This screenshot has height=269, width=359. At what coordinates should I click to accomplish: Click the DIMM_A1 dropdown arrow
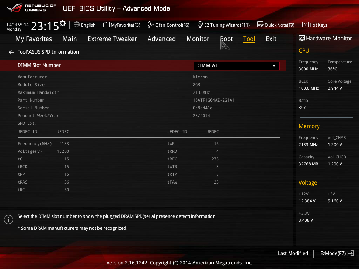[x=274, y=66]
